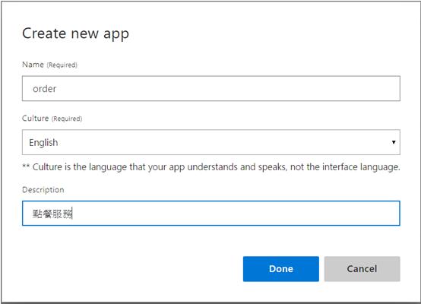The image size is (421, 304).
Task: Click the Description text box
Action: pyautogui.click(x=211, y=214)
